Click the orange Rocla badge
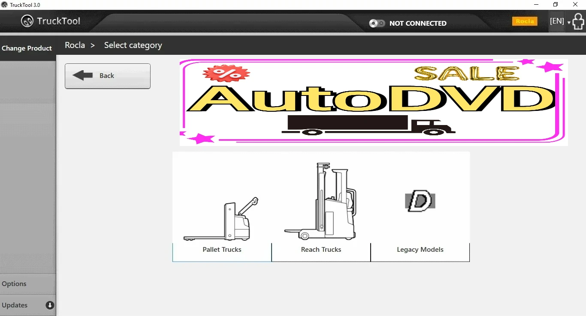The image size is (586, 316). 525,21
